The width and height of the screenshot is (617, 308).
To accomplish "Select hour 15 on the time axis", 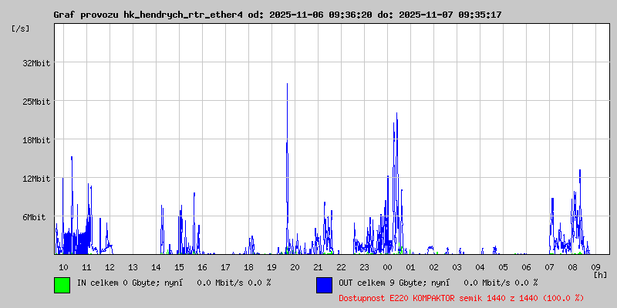I will (x=179, y=266).
